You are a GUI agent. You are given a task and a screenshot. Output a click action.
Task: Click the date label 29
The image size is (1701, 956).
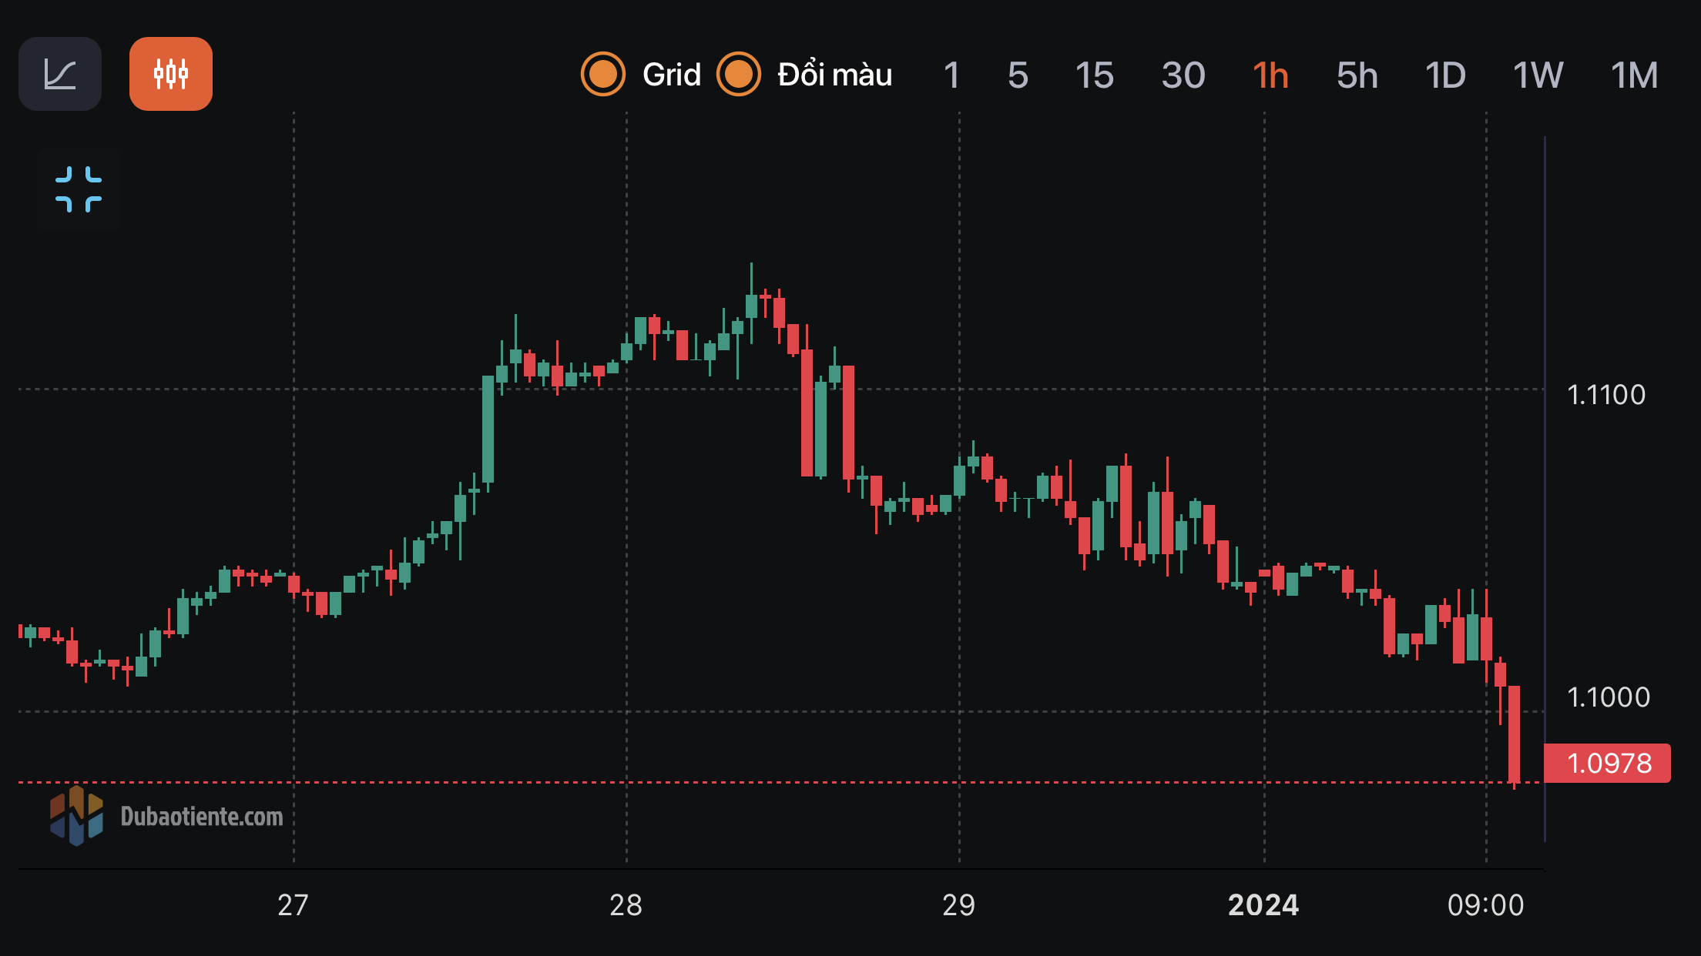coord(958,905)
